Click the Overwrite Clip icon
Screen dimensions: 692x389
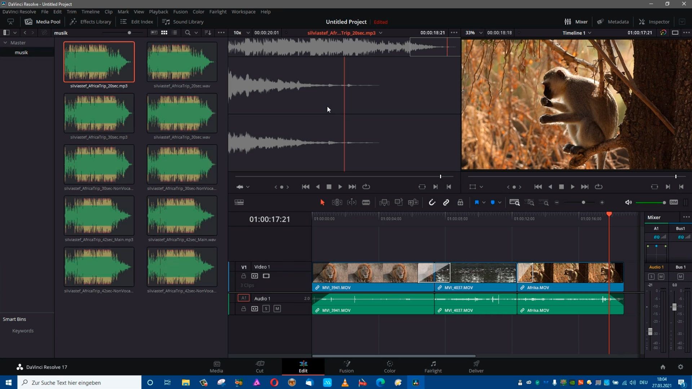point(399,202)
